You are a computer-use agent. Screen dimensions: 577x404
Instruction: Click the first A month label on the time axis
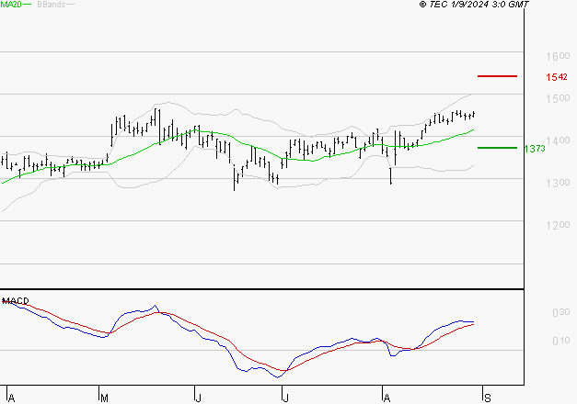click(x=11, y=398)
